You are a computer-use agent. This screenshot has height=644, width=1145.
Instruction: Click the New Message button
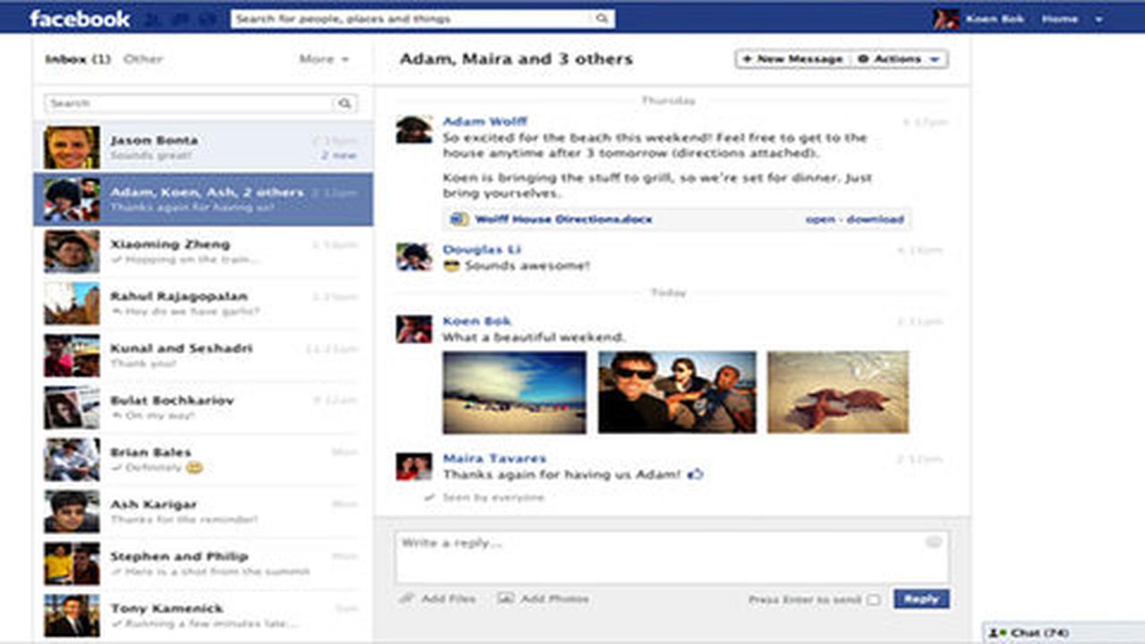793,59
